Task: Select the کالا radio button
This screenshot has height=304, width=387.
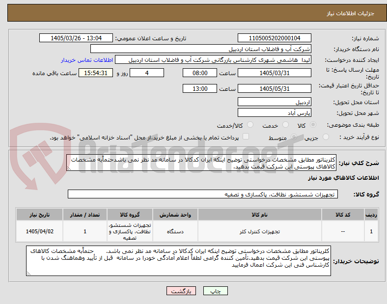Action: tap(313, 125)
